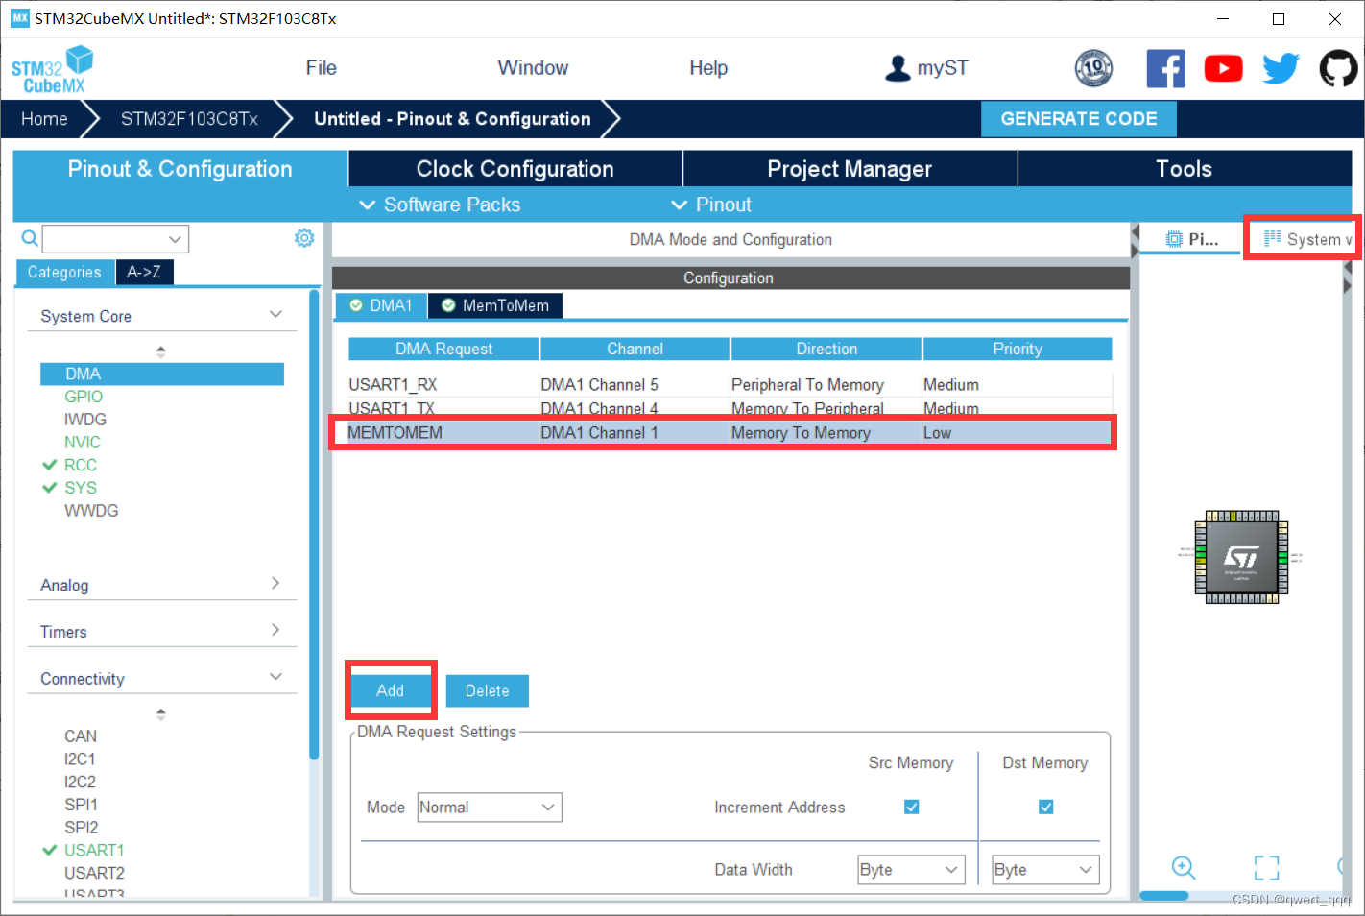Image resolution: width=1365 pixels, height=916 pixels.
Task: Select I2C1 in Connectivity list
Action: click(x=80, y=759)
